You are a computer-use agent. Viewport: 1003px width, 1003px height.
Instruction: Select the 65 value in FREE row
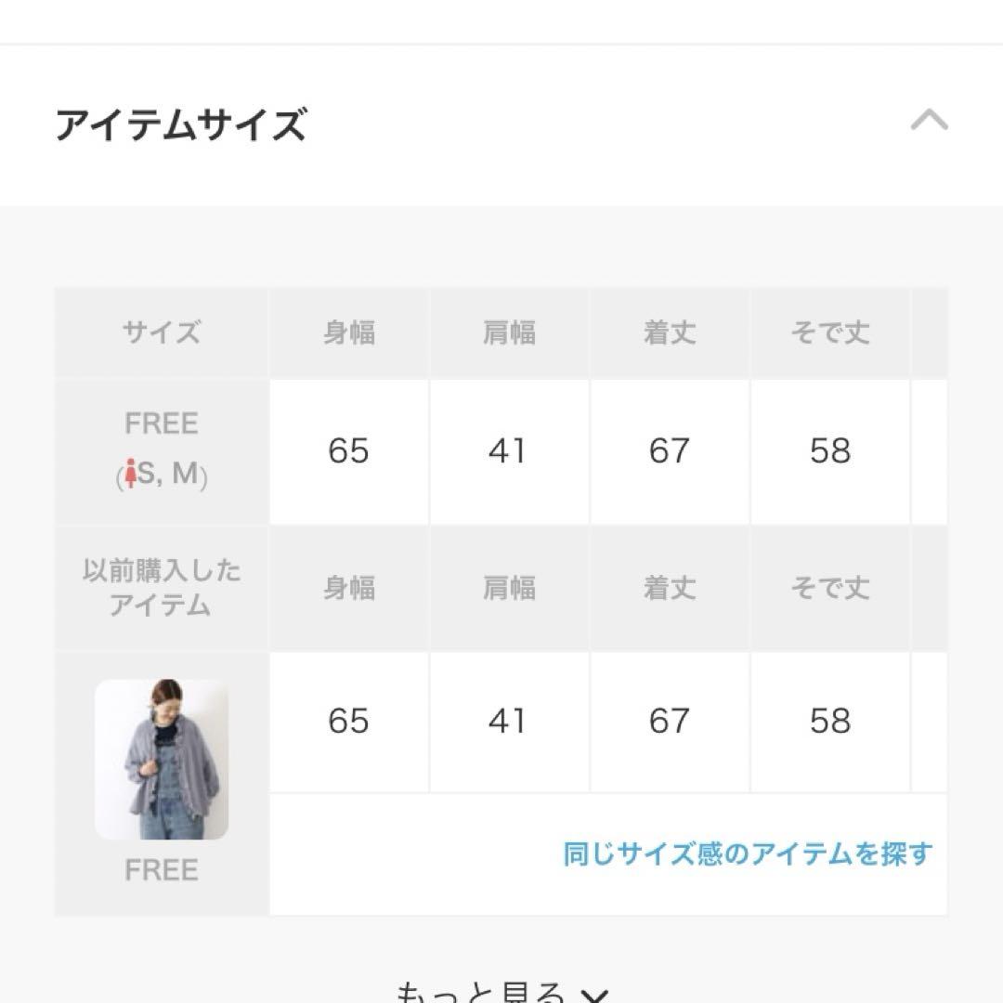[x=349, y=451]
